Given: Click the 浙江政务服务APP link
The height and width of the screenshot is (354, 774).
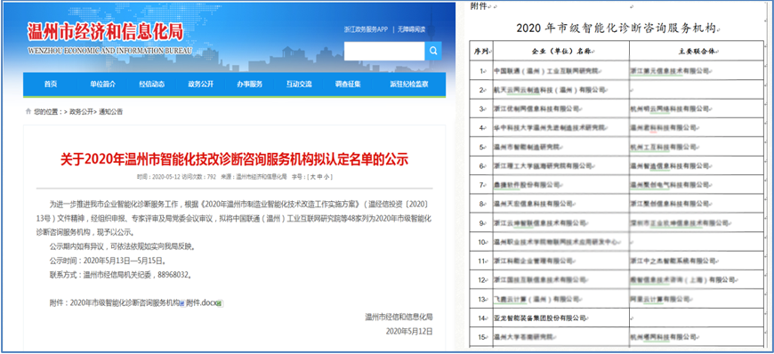Looking at the screenshot, I should point(366,29).
